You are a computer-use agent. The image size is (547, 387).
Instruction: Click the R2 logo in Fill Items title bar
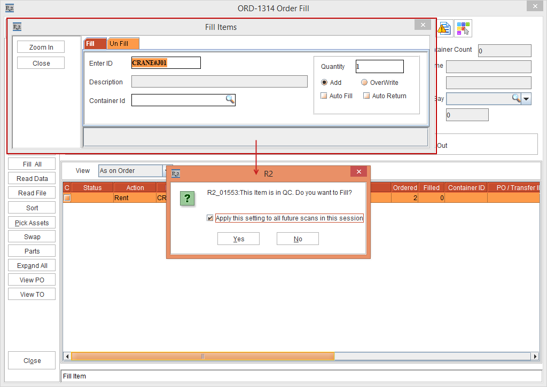point(17,27)
